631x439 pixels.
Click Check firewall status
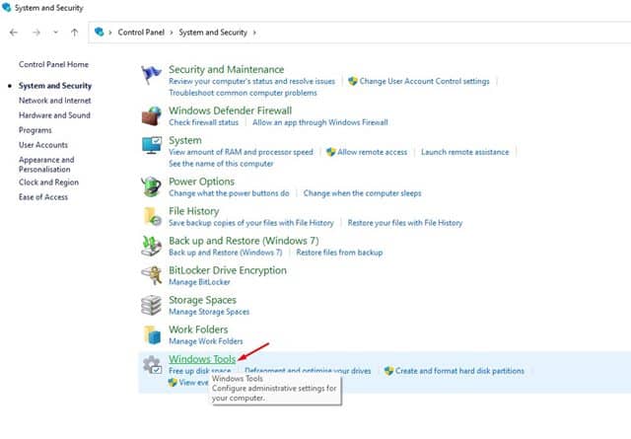pyautogui.click(x=204, y=122)
